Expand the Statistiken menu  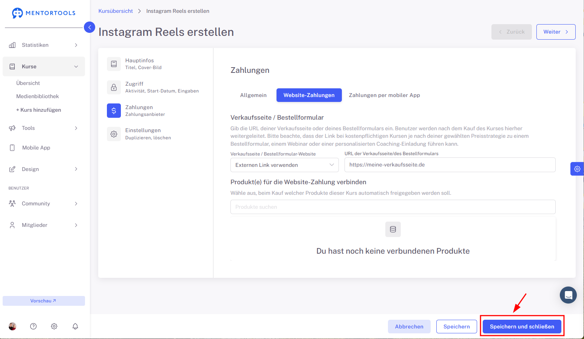click(44, 45)
